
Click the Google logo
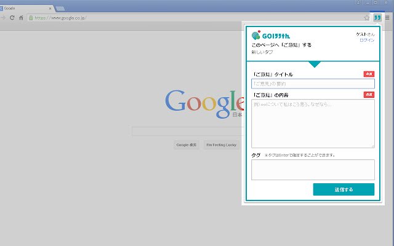[204, 103]
